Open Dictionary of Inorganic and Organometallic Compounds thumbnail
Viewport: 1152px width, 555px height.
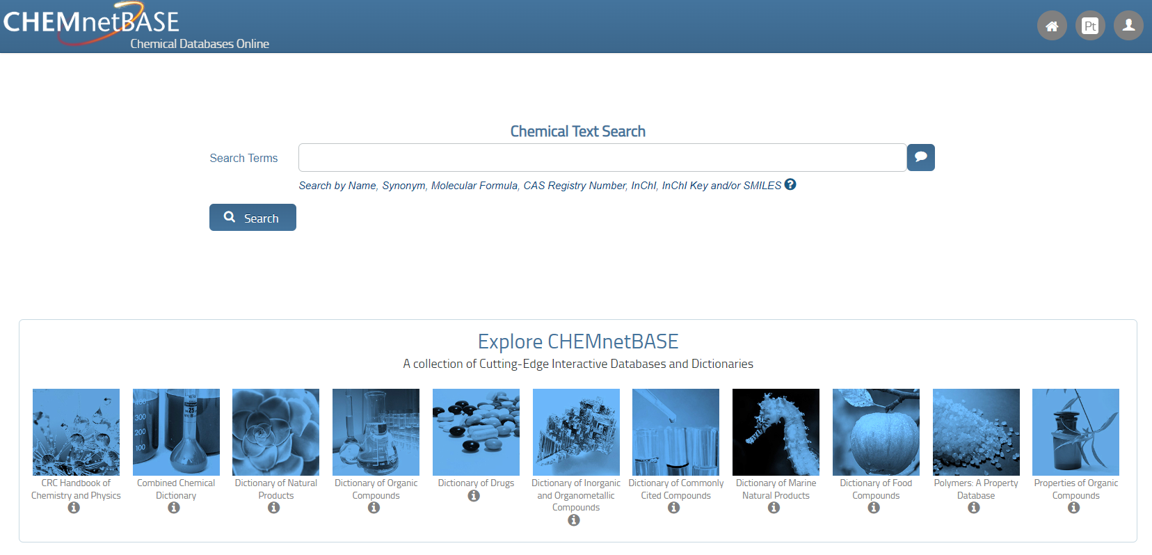pyautogui.click(x=576, y=432)
